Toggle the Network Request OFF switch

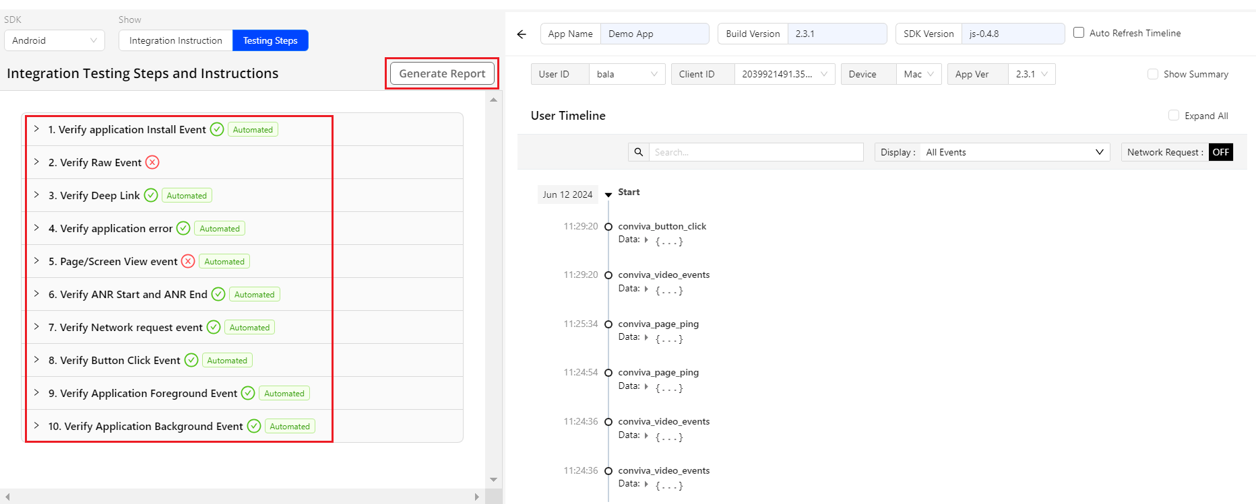point(1221,152)
